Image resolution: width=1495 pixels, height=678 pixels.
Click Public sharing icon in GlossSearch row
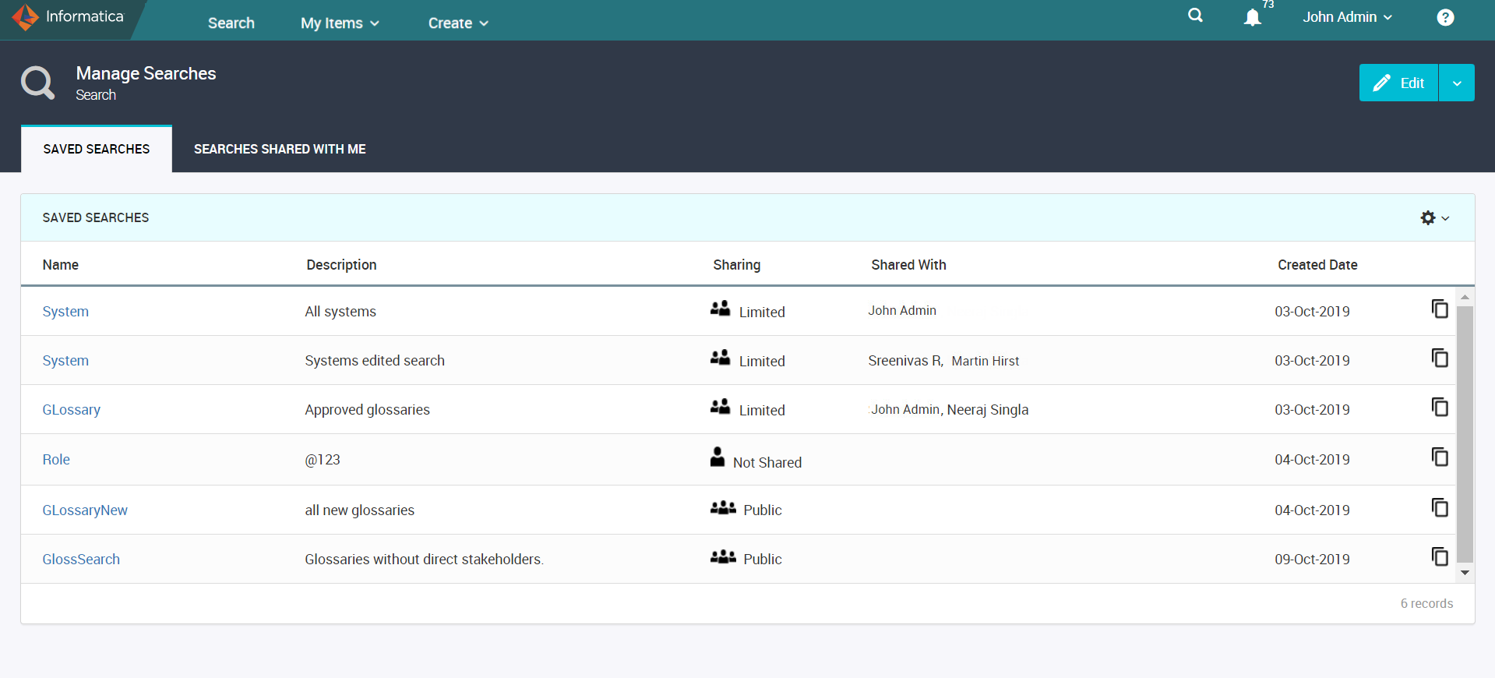click(723, 556)
